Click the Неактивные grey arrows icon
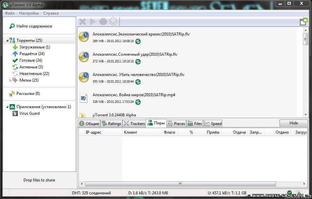The height and width of the screenshot is (199, 312). pos(15,74)
